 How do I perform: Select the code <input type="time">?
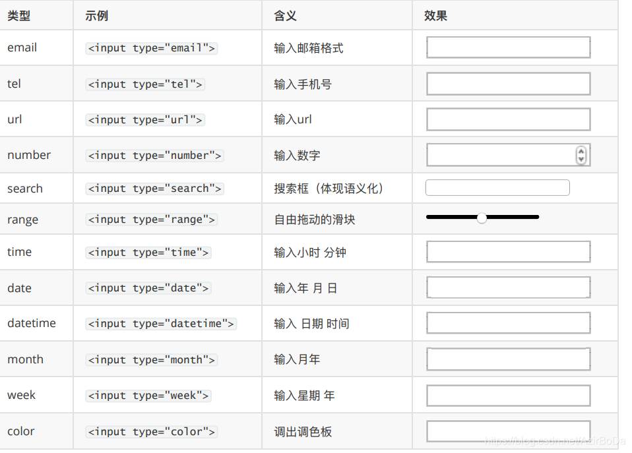click(148, 253)
